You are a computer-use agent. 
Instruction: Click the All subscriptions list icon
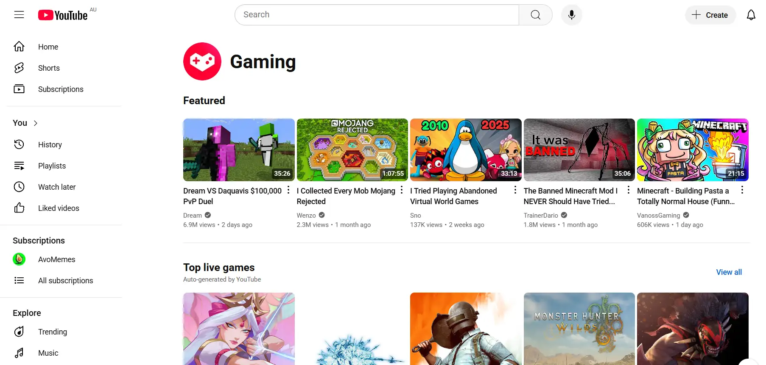pyautogui.click(x=19, y=280)
